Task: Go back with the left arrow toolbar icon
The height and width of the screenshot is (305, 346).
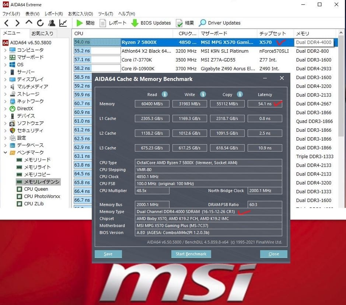Action: click(x=6, y=23)
